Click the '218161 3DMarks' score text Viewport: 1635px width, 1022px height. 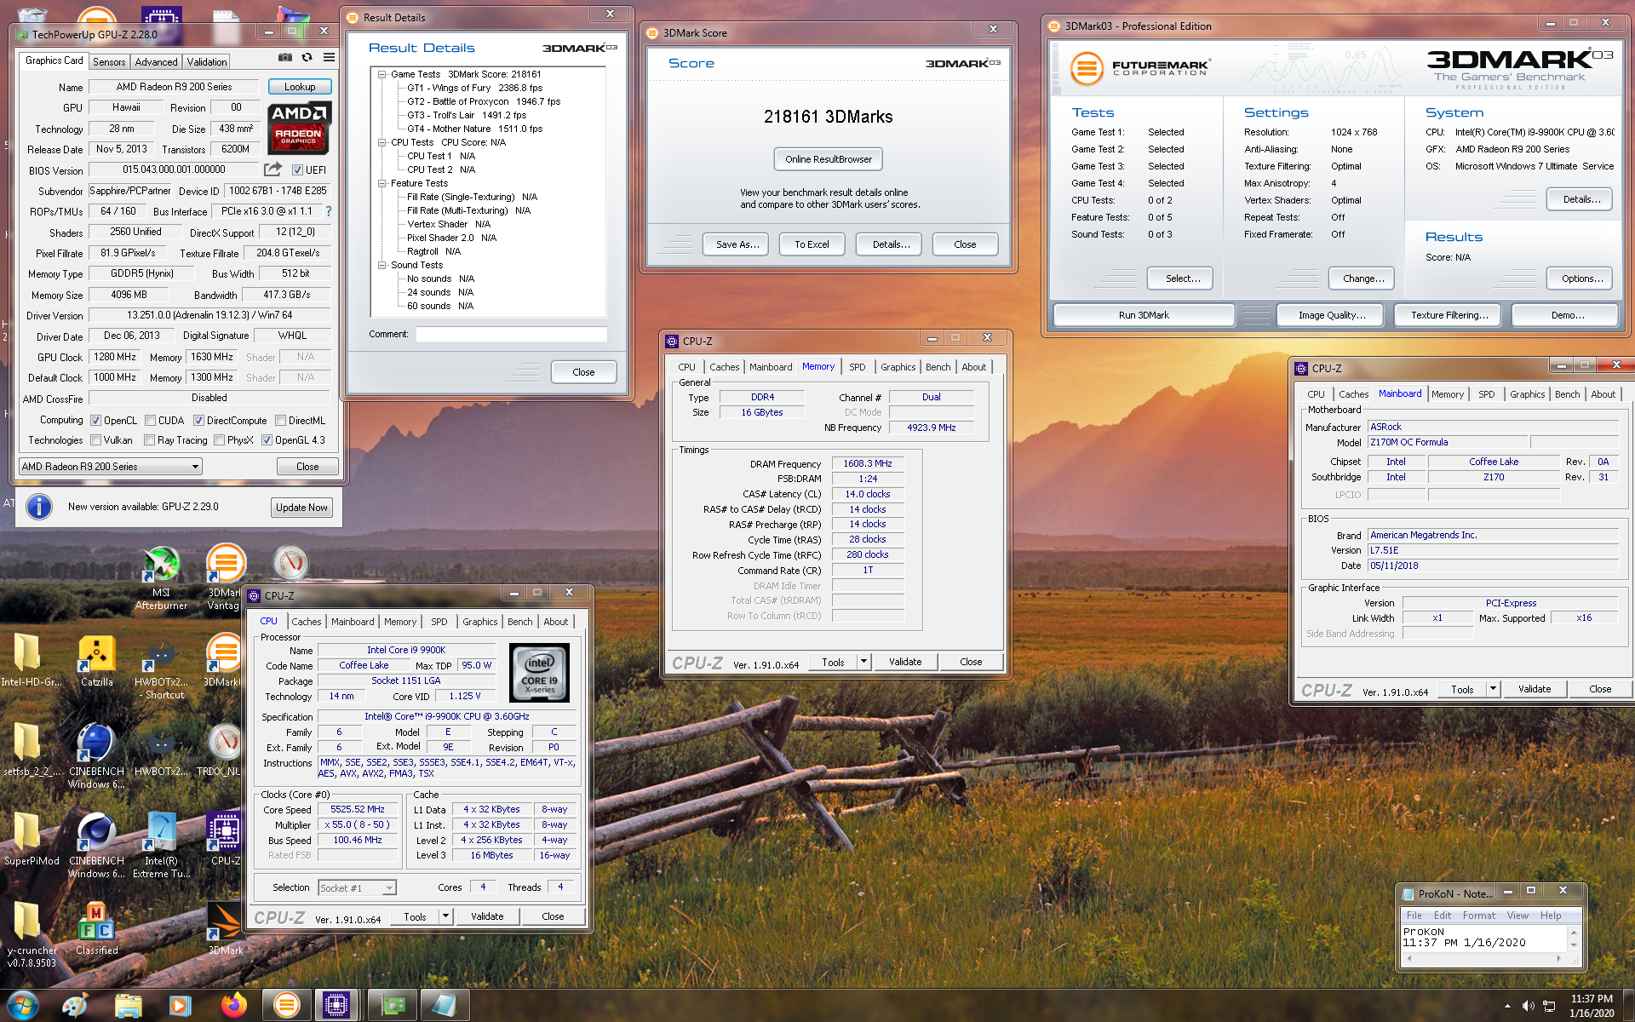pyautogui.click(x=828, y=117)
